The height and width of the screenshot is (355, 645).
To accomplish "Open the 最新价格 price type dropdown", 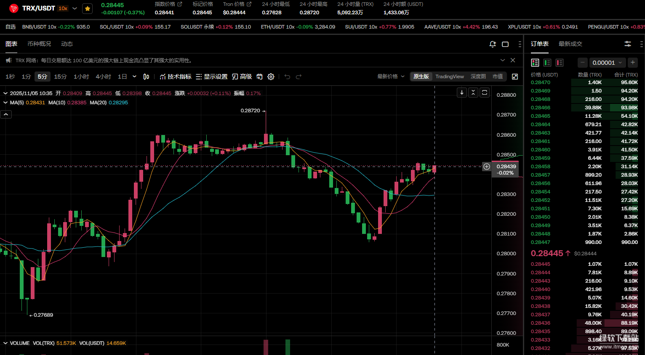I will [x=391, y=77].
